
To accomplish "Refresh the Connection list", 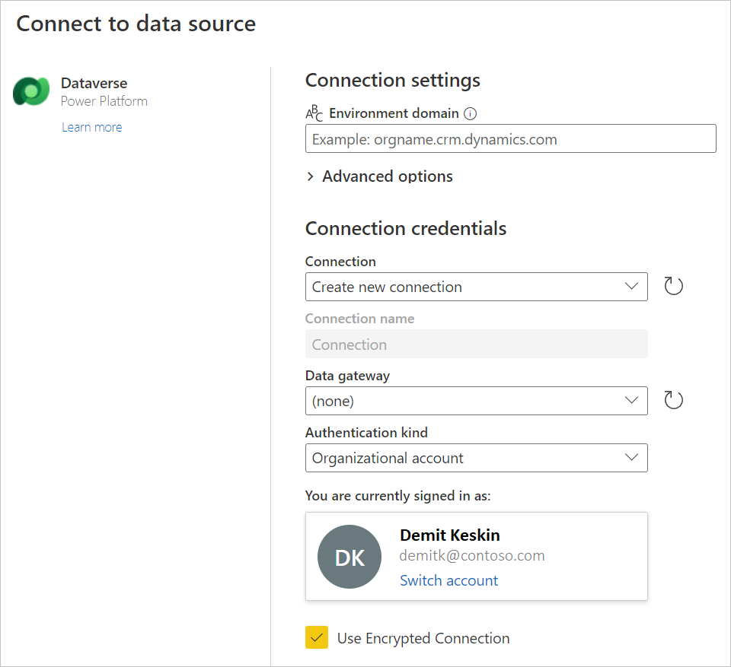I will click(673, 287).
